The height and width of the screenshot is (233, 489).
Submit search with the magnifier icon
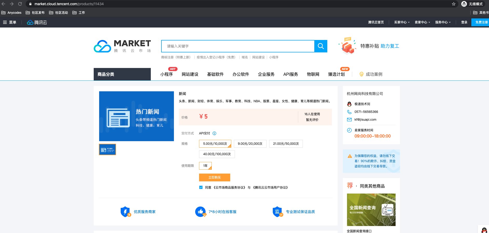(x=321, y=46)
